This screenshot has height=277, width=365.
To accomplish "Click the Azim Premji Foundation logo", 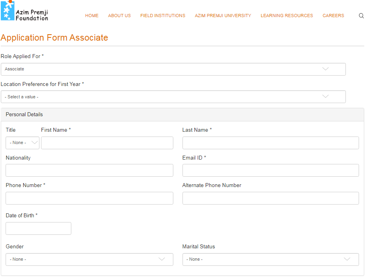I will click(24, 11).
